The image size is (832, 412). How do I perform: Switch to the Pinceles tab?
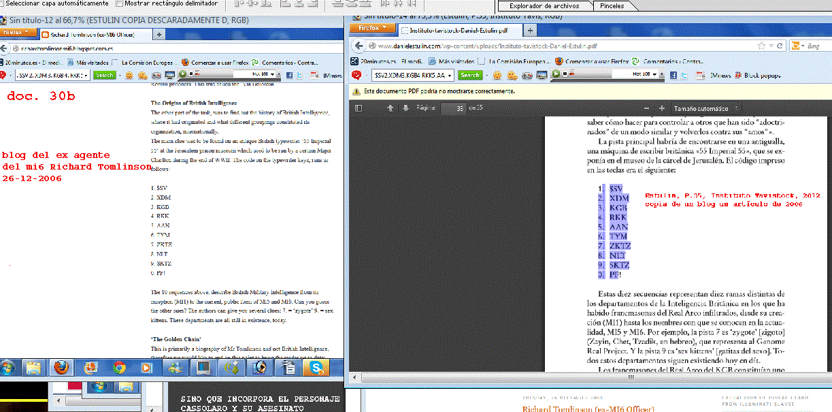[x=612, y=5]
